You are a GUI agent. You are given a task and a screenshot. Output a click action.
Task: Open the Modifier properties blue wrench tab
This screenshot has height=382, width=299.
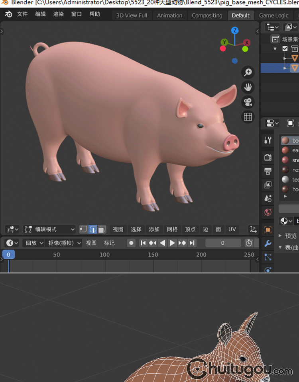[268, 243]
